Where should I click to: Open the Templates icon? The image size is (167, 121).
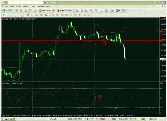coord(123,10)
